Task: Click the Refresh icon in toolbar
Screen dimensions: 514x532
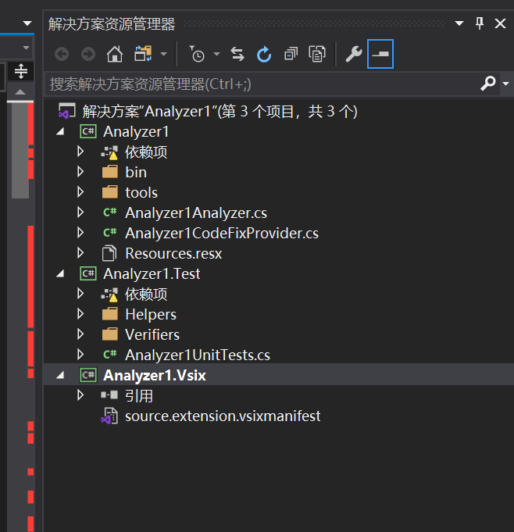Action: 264,54
